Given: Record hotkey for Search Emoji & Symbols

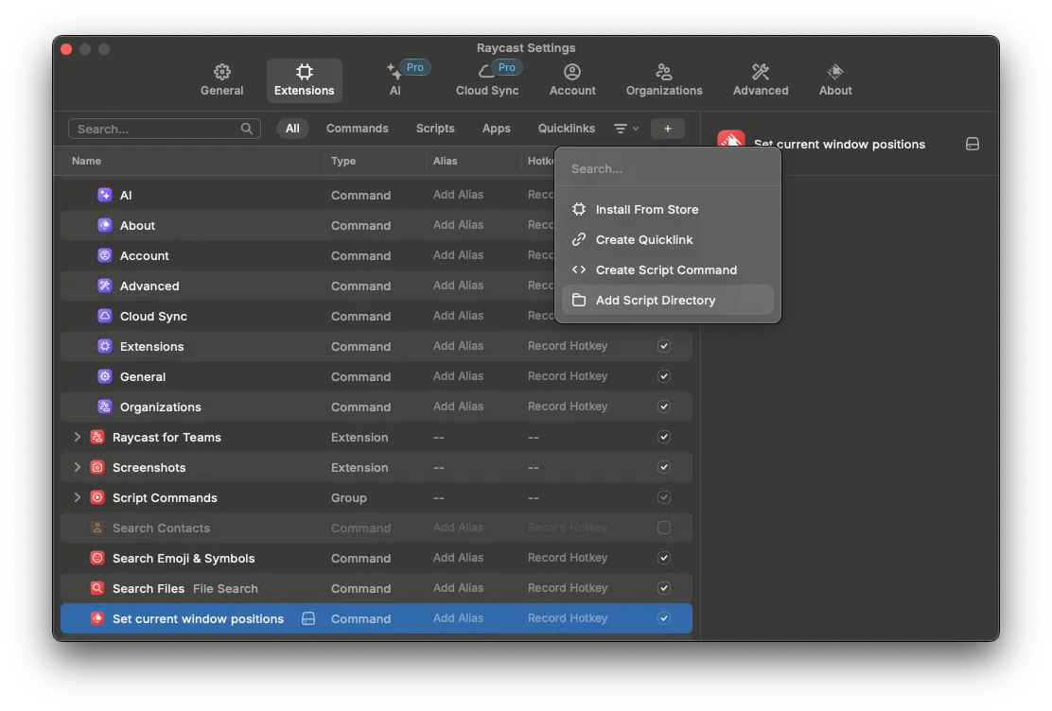Looking at the screenshot, I should click(568, 558).
